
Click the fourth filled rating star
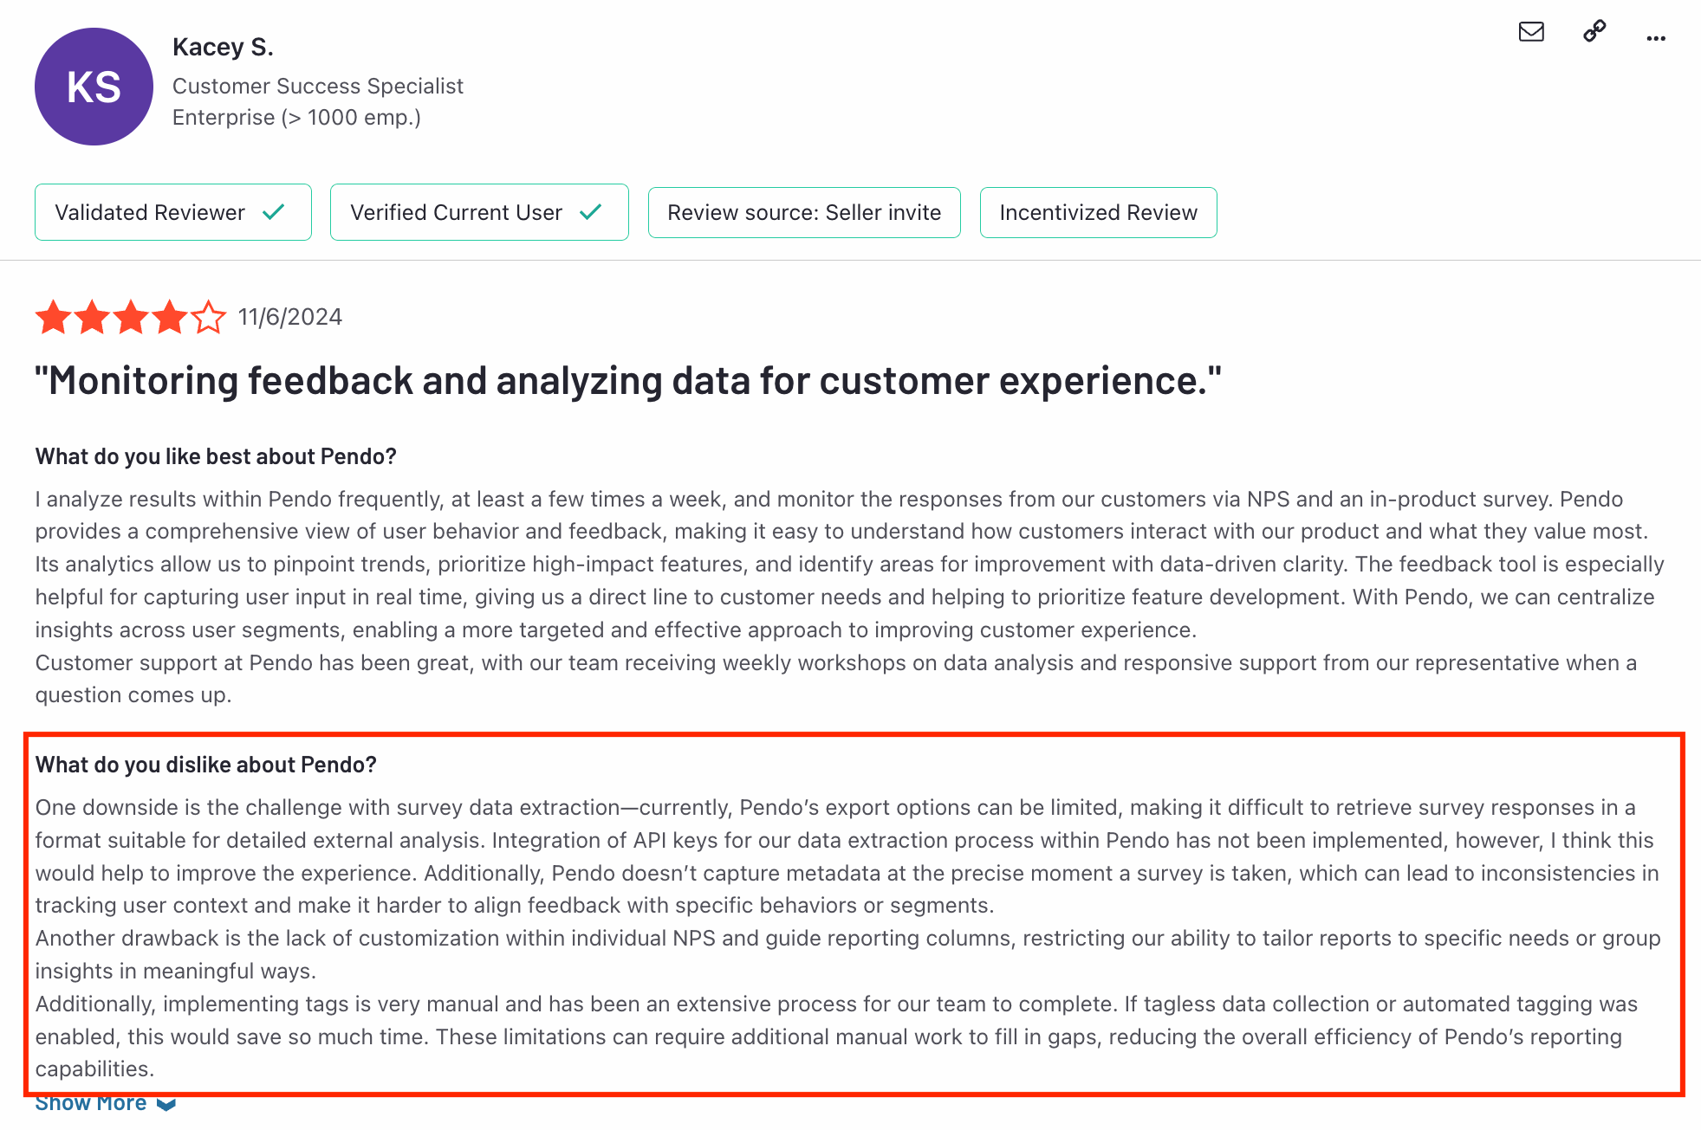point(170,317)
